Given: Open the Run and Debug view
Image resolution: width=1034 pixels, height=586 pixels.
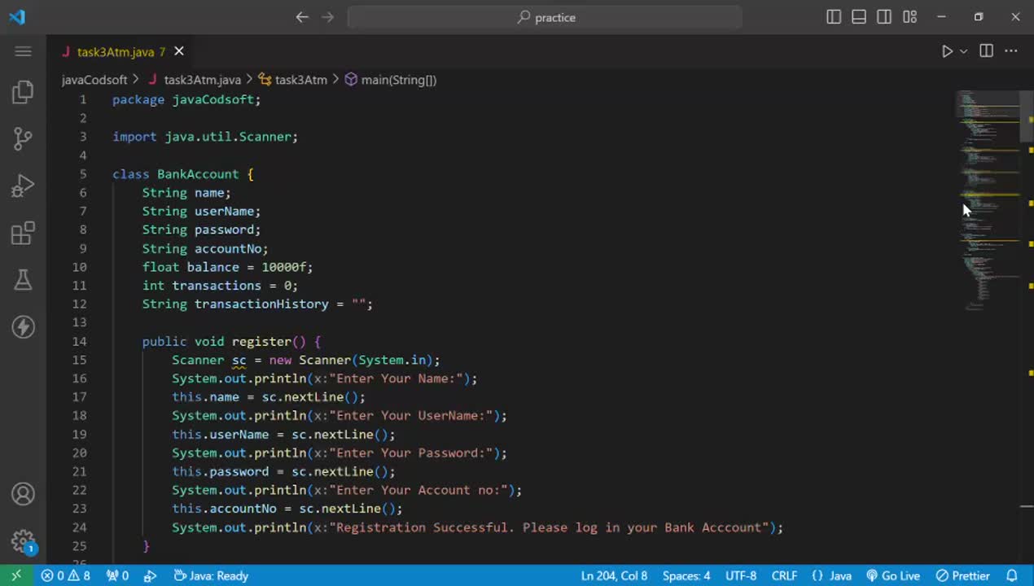Looking at the screenshot, I should click(x=23, y=186).
